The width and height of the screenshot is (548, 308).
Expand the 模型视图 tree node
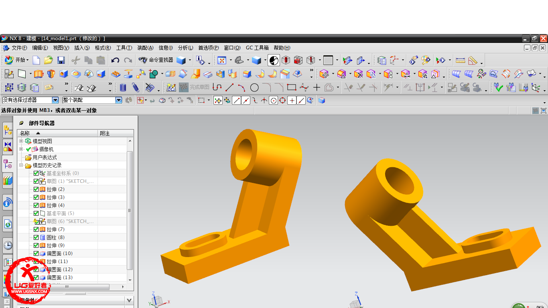[x=21, y=141]
